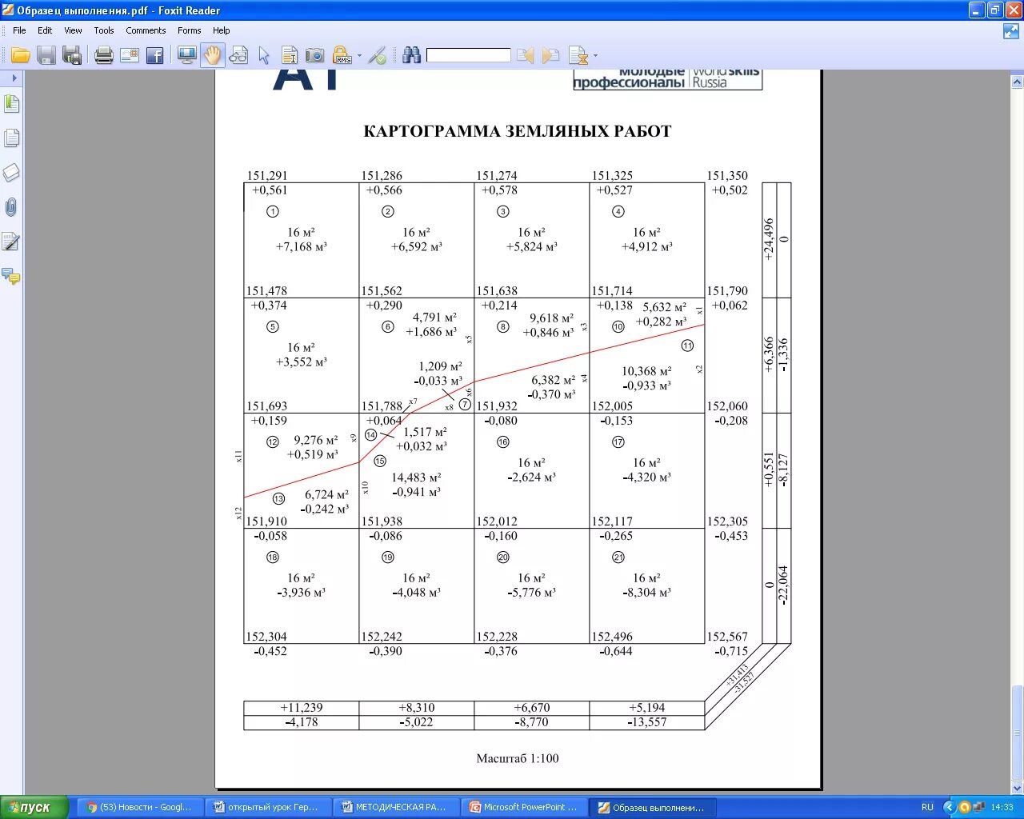Click the monitor full-screen view icon

point(187,55)
